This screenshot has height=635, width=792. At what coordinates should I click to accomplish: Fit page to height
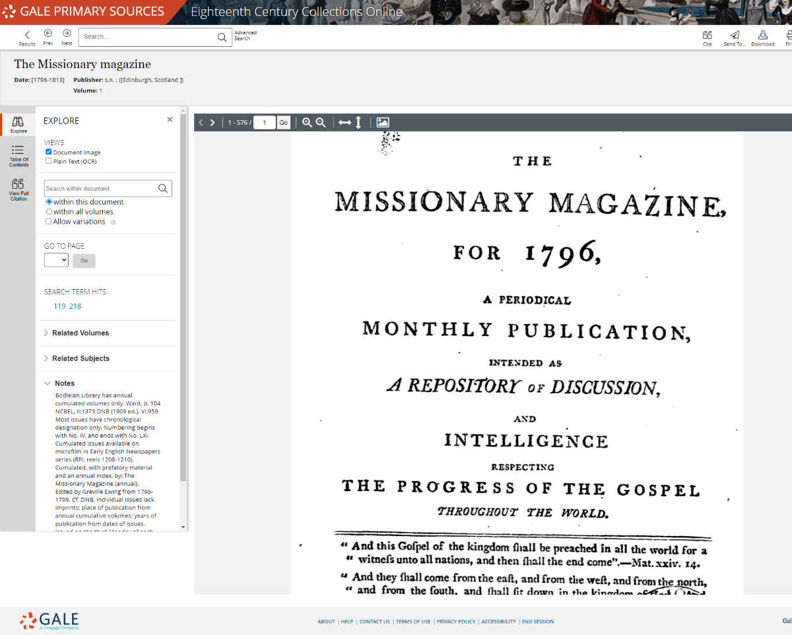(x=358, y=122)
